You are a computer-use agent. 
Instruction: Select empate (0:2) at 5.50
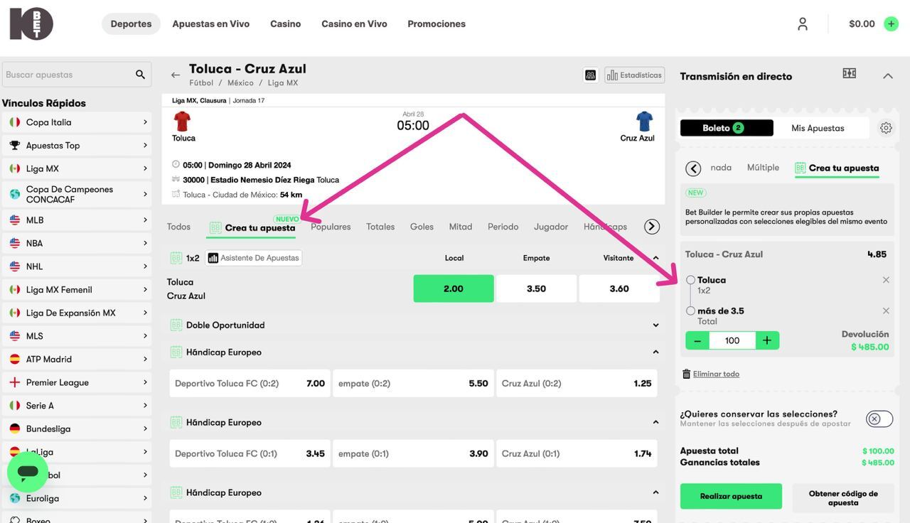coord(413,383)
